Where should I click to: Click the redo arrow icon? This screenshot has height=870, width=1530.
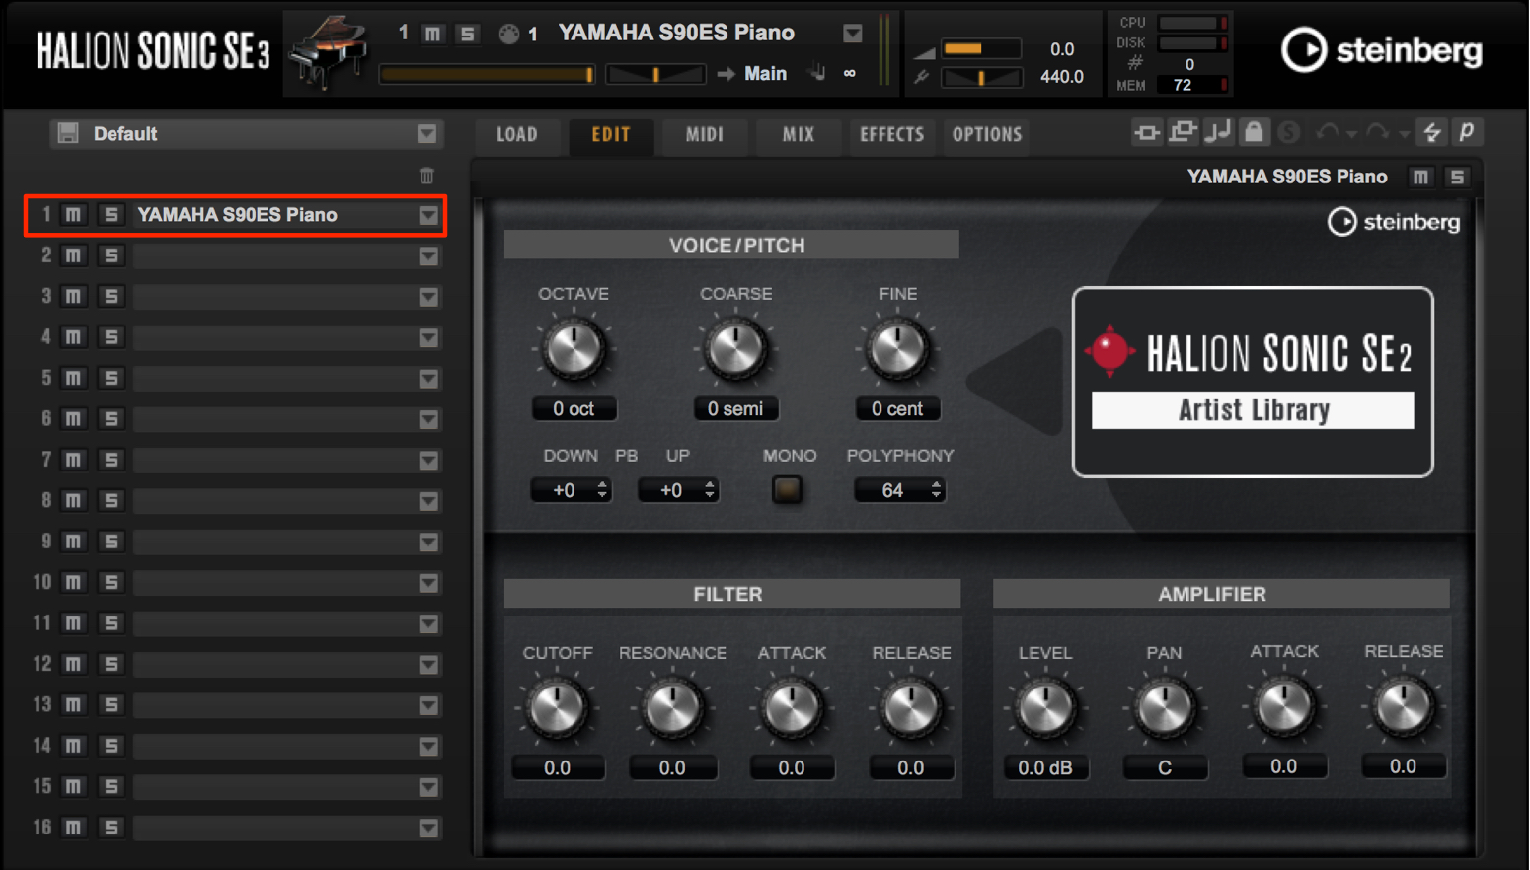tap(1378, 131)
